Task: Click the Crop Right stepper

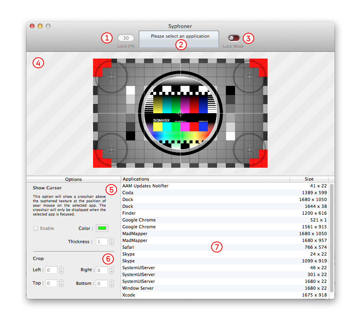Action: click(x=112, y=270)
